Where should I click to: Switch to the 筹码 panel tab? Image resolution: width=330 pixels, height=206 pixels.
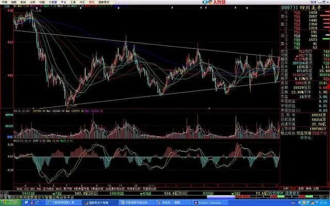click(308, 188)
